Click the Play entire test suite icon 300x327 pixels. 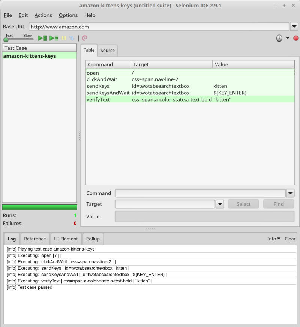click(42, 38)
